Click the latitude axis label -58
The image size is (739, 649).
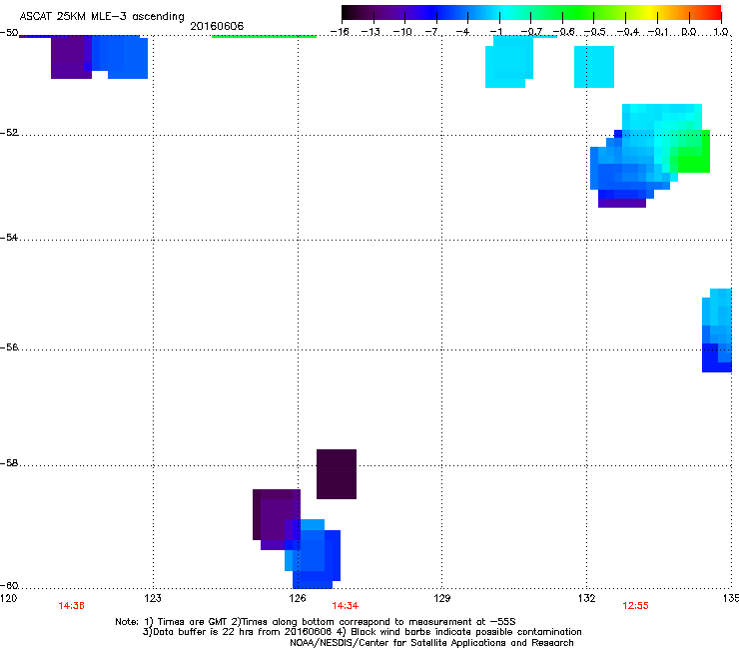9,463
